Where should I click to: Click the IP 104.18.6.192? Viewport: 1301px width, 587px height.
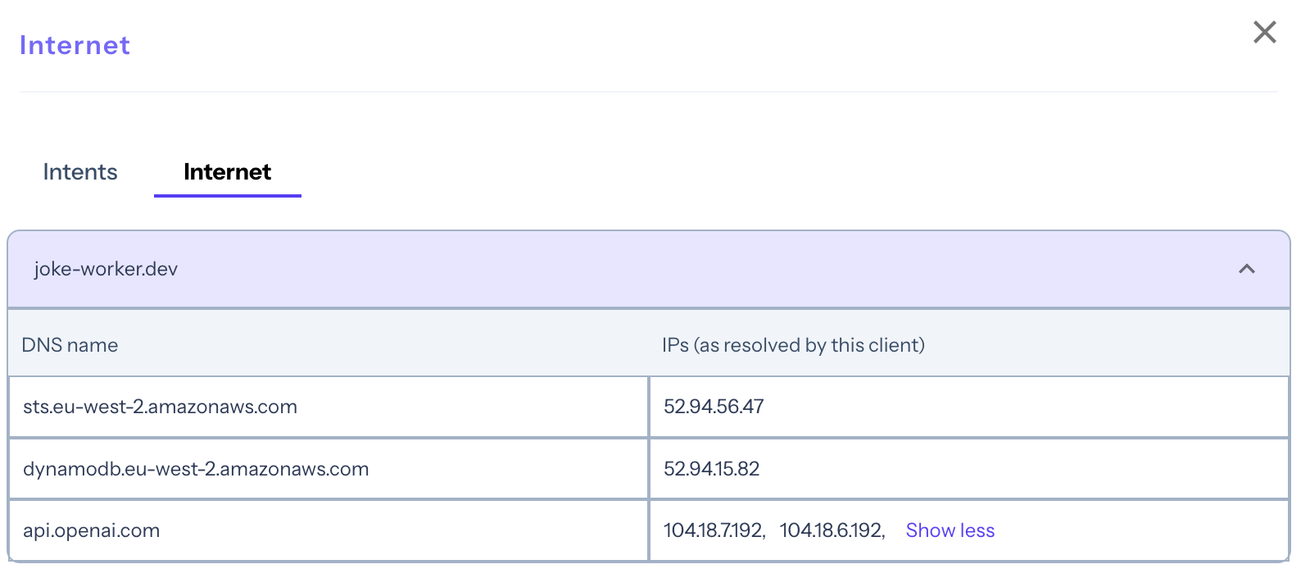point(831,530)
